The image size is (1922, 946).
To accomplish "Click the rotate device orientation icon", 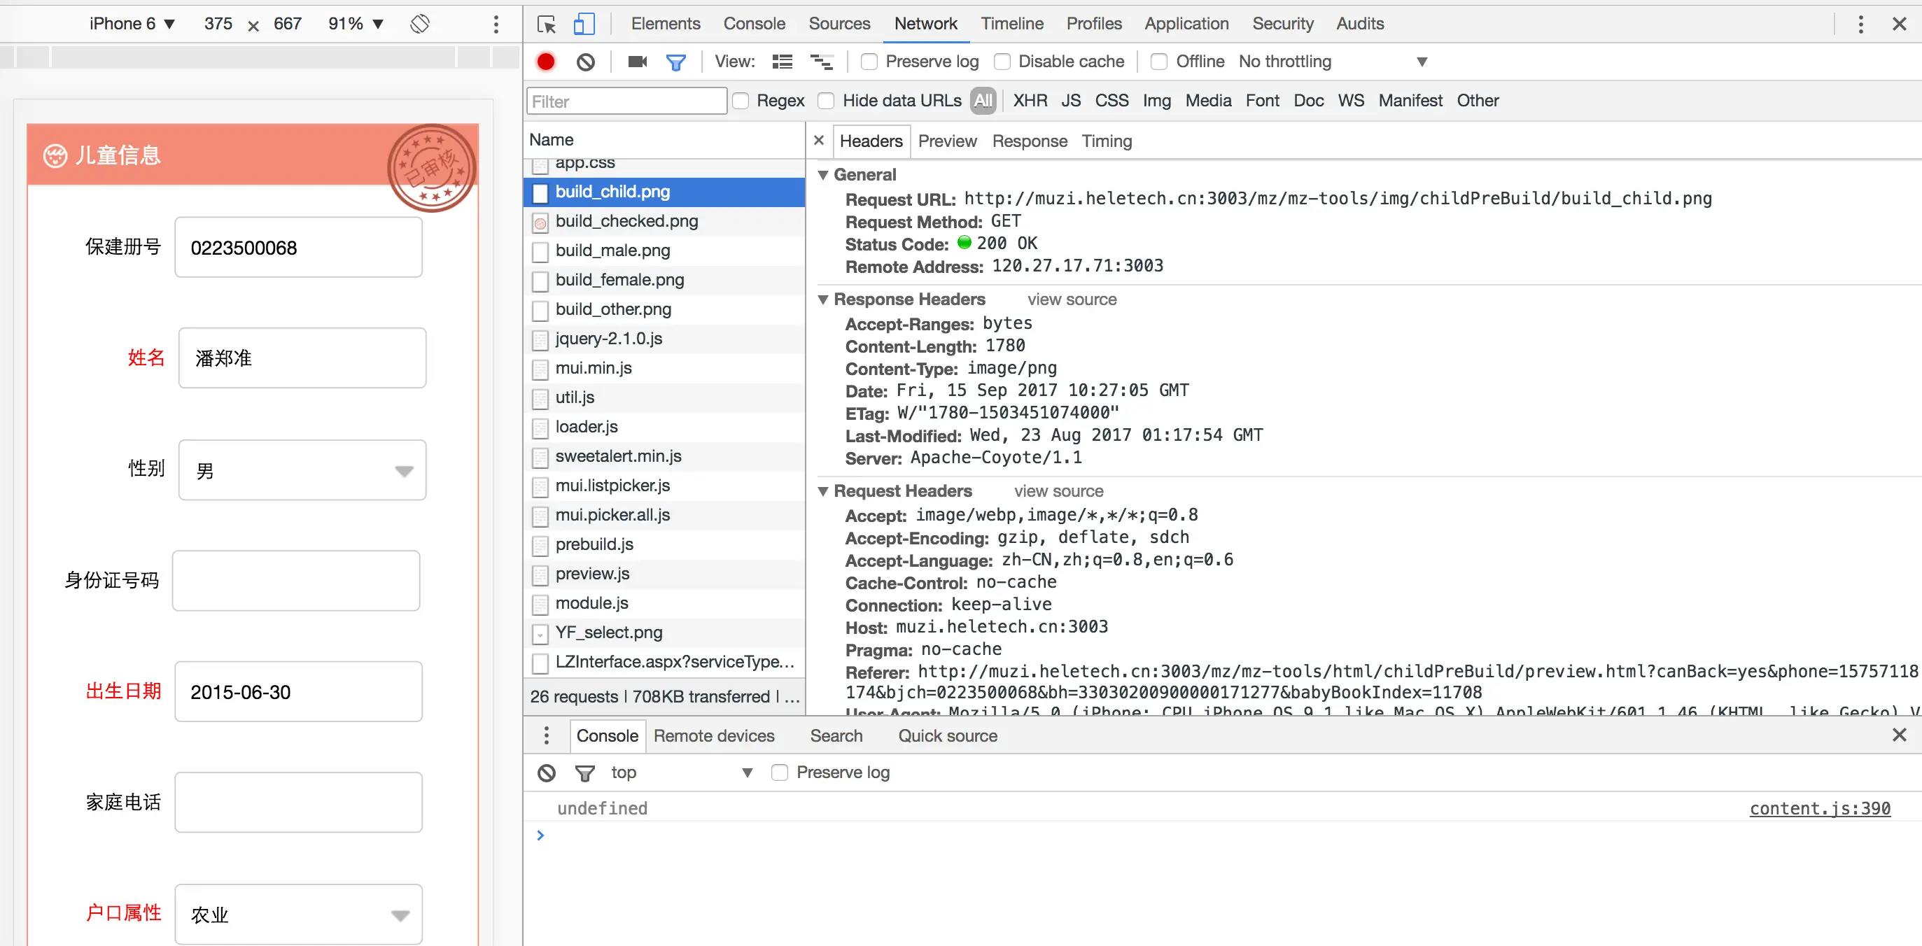I will click(420, 24).
